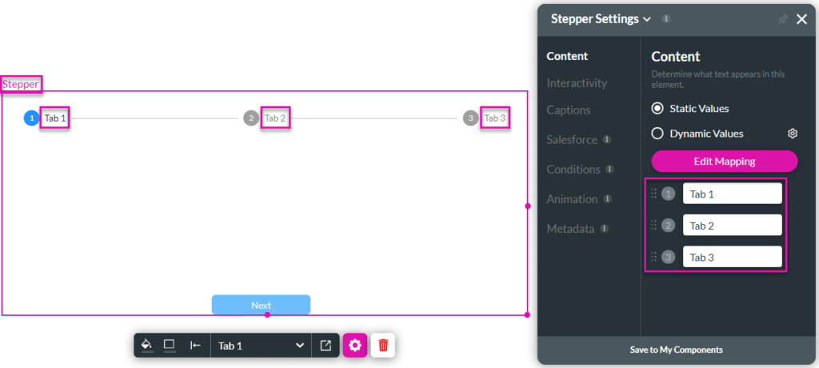This screenshot has width=819, height=368.
Task: Open the Dynamic Values gear settings
Action: point(792,134)
